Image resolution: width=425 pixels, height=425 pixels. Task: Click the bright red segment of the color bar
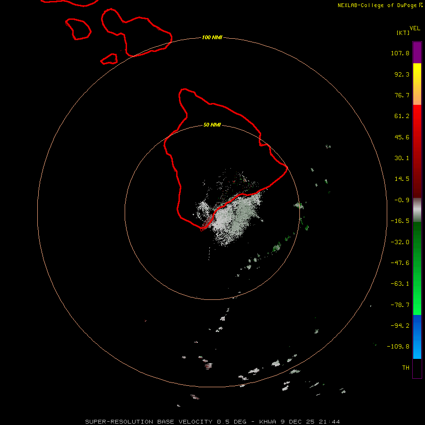(417, 122)
